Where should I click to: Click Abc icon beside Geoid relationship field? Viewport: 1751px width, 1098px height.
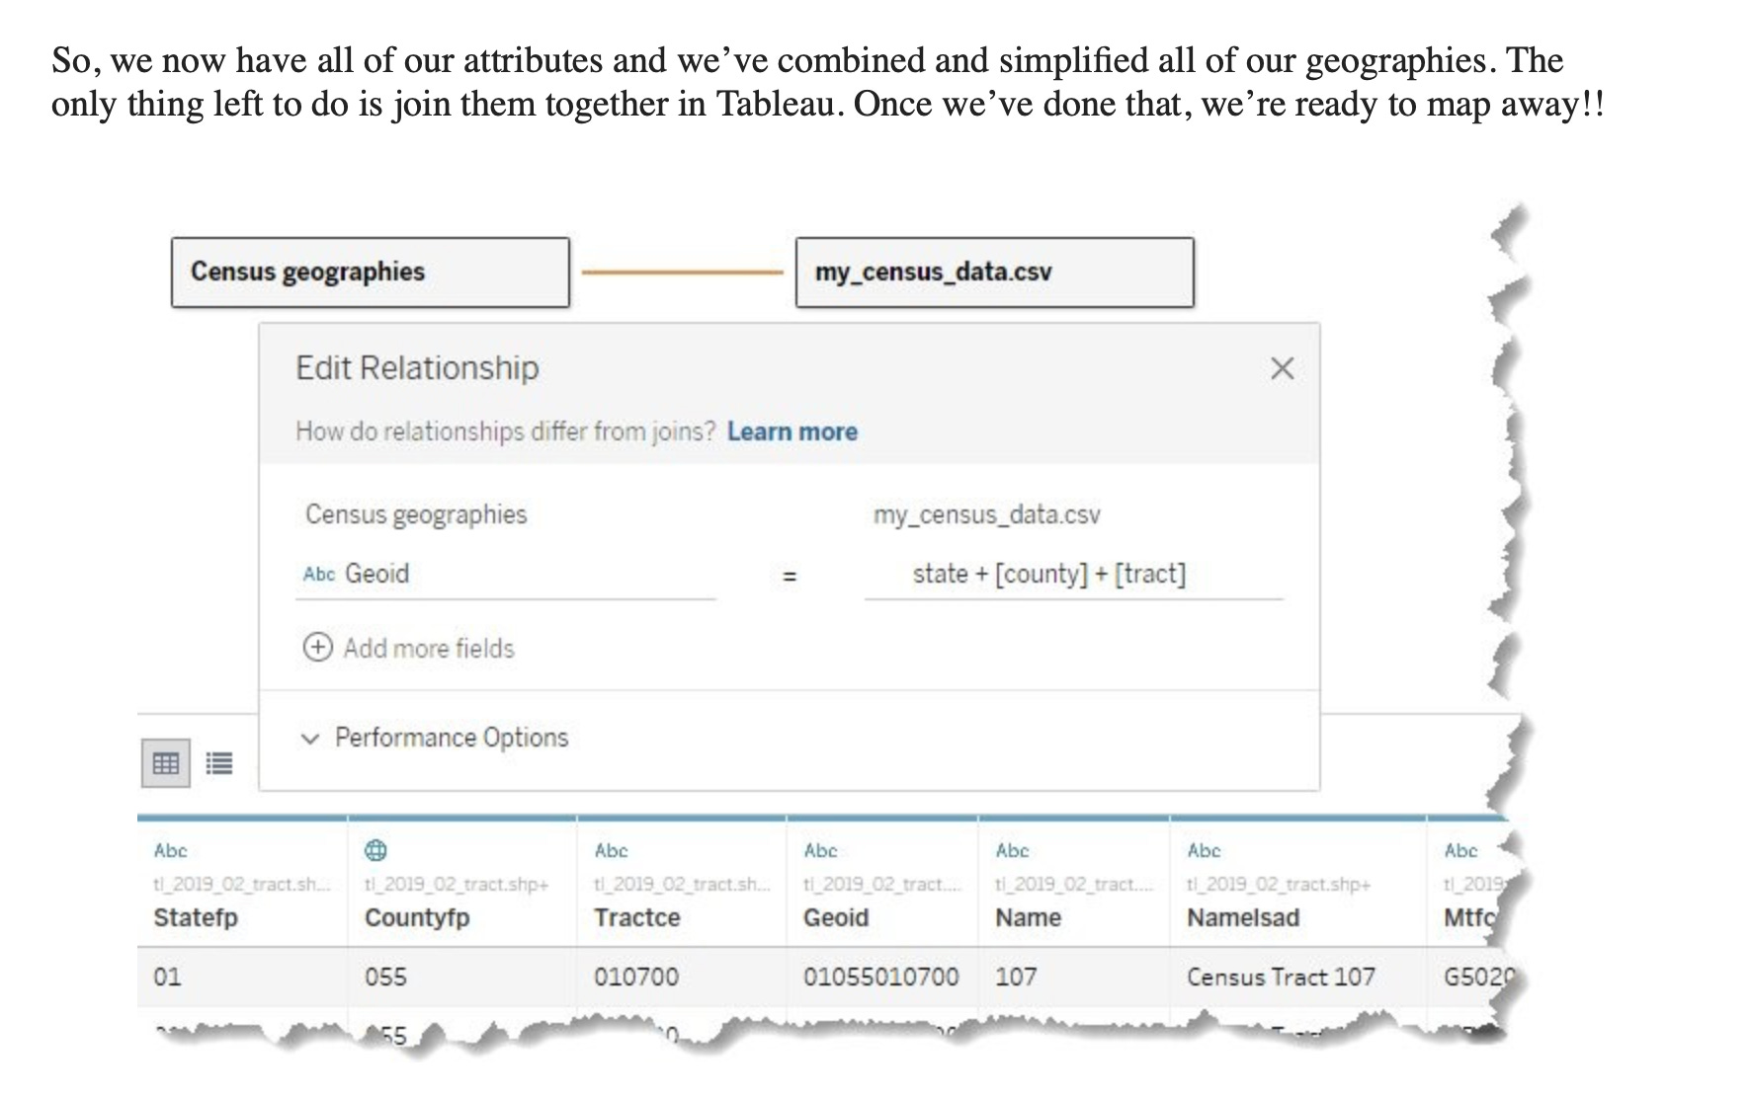(319, 574)
